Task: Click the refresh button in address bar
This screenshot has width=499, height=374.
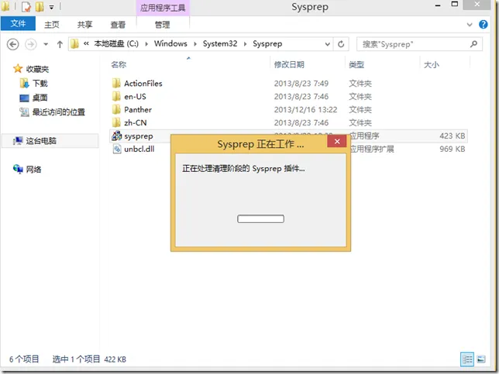Action: click(341, 44)
